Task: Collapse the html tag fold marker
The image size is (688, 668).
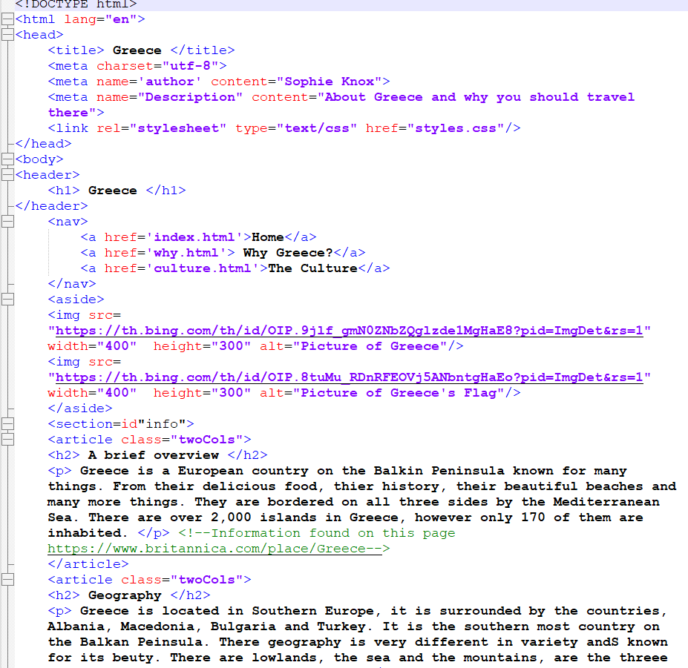Action: coord(8,19)
